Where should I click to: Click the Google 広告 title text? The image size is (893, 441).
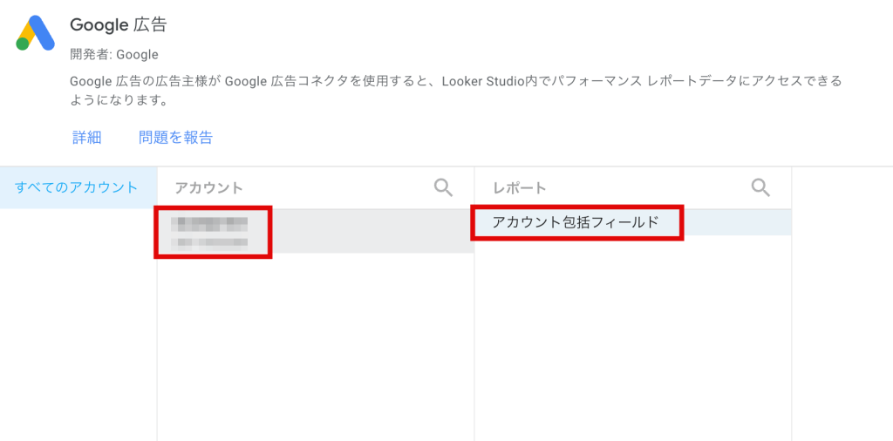tap(119, 25)
